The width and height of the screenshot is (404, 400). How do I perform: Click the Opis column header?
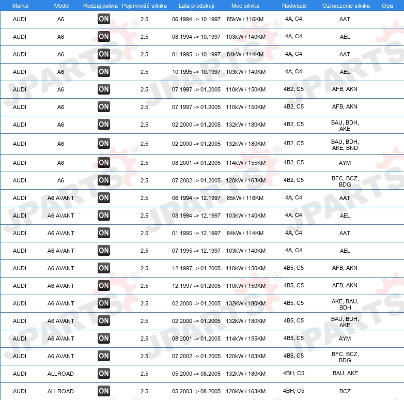(x=387, y=6)
